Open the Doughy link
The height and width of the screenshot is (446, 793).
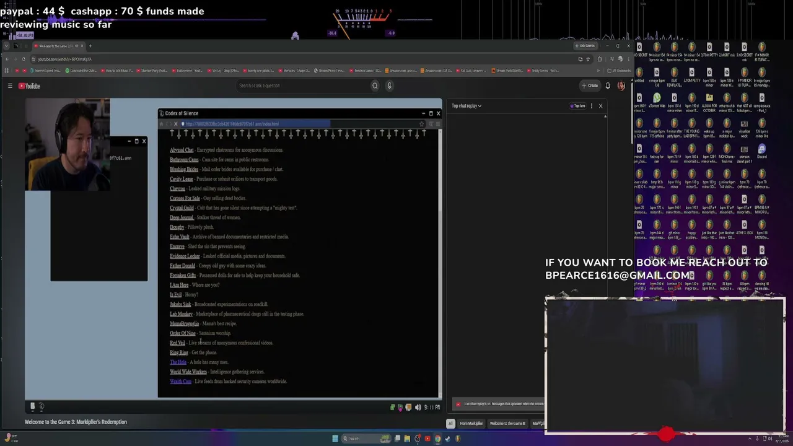[177, 227]
